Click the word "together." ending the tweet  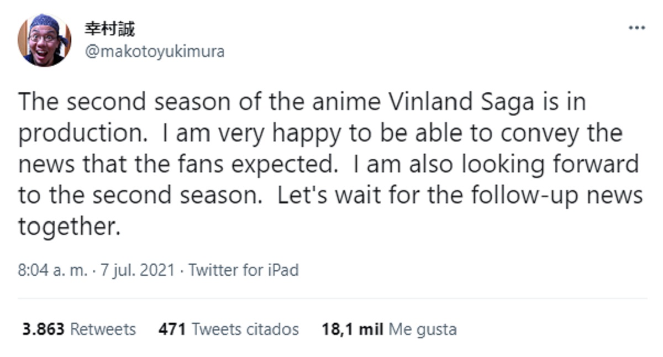coord(69,227)
